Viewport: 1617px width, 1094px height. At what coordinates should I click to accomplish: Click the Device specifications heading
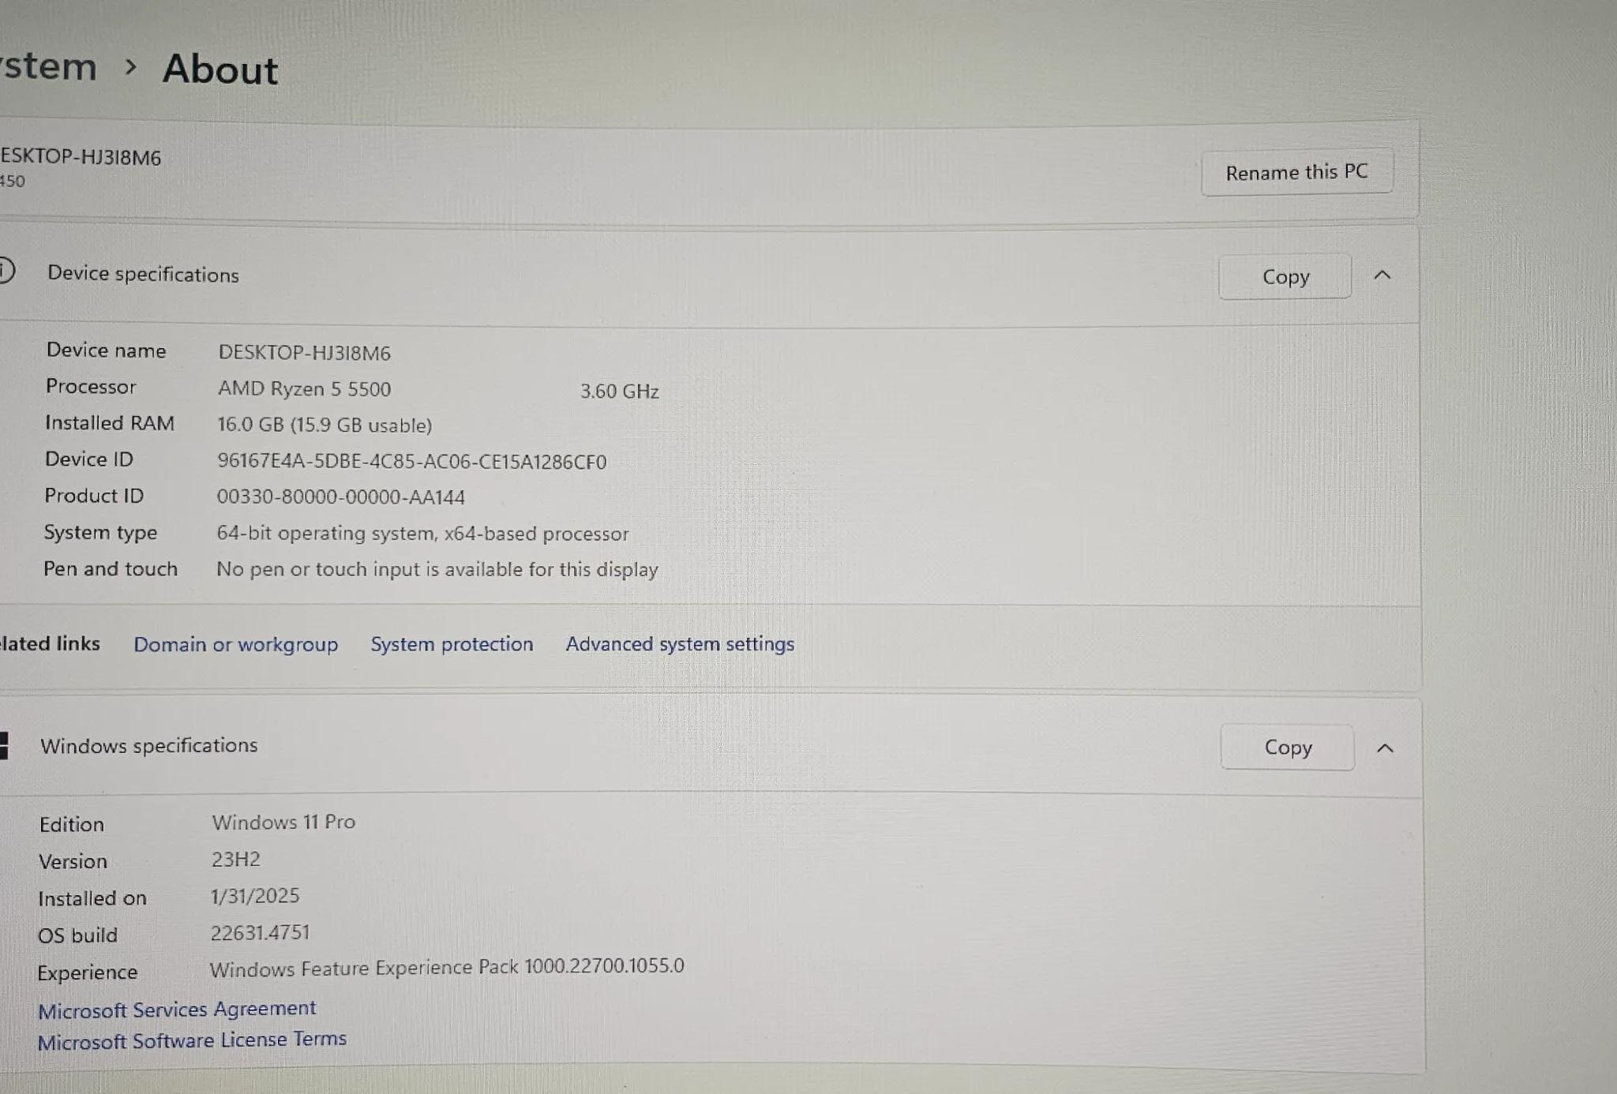pyautogui.click(x=143, y=274)
